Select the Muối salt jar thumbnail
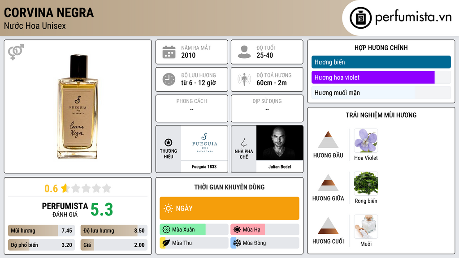The width and height of the screenshot is (459, 258). [366, 227]
